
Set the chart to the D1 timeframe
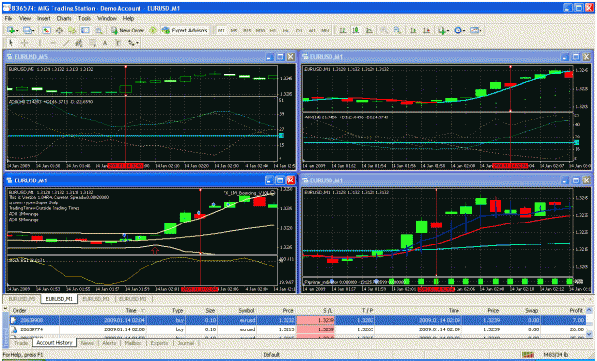(299, 31)
